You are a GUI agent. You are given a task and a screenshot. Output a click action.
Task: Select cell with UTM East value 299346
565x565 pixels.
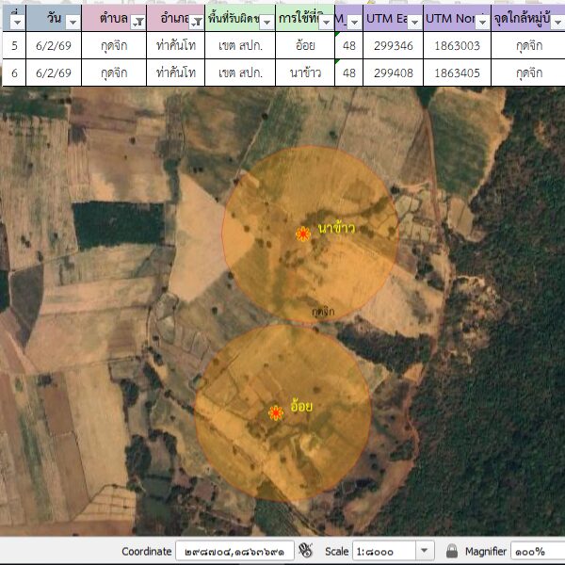[393, 45]
